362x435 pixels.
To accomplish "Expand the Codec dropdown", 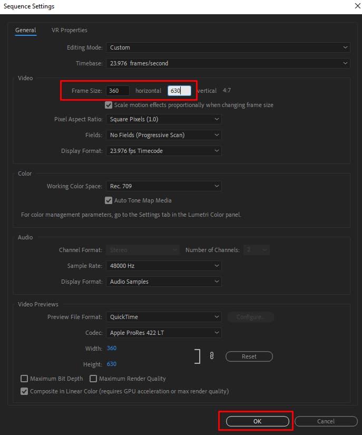I will point(163,333).
